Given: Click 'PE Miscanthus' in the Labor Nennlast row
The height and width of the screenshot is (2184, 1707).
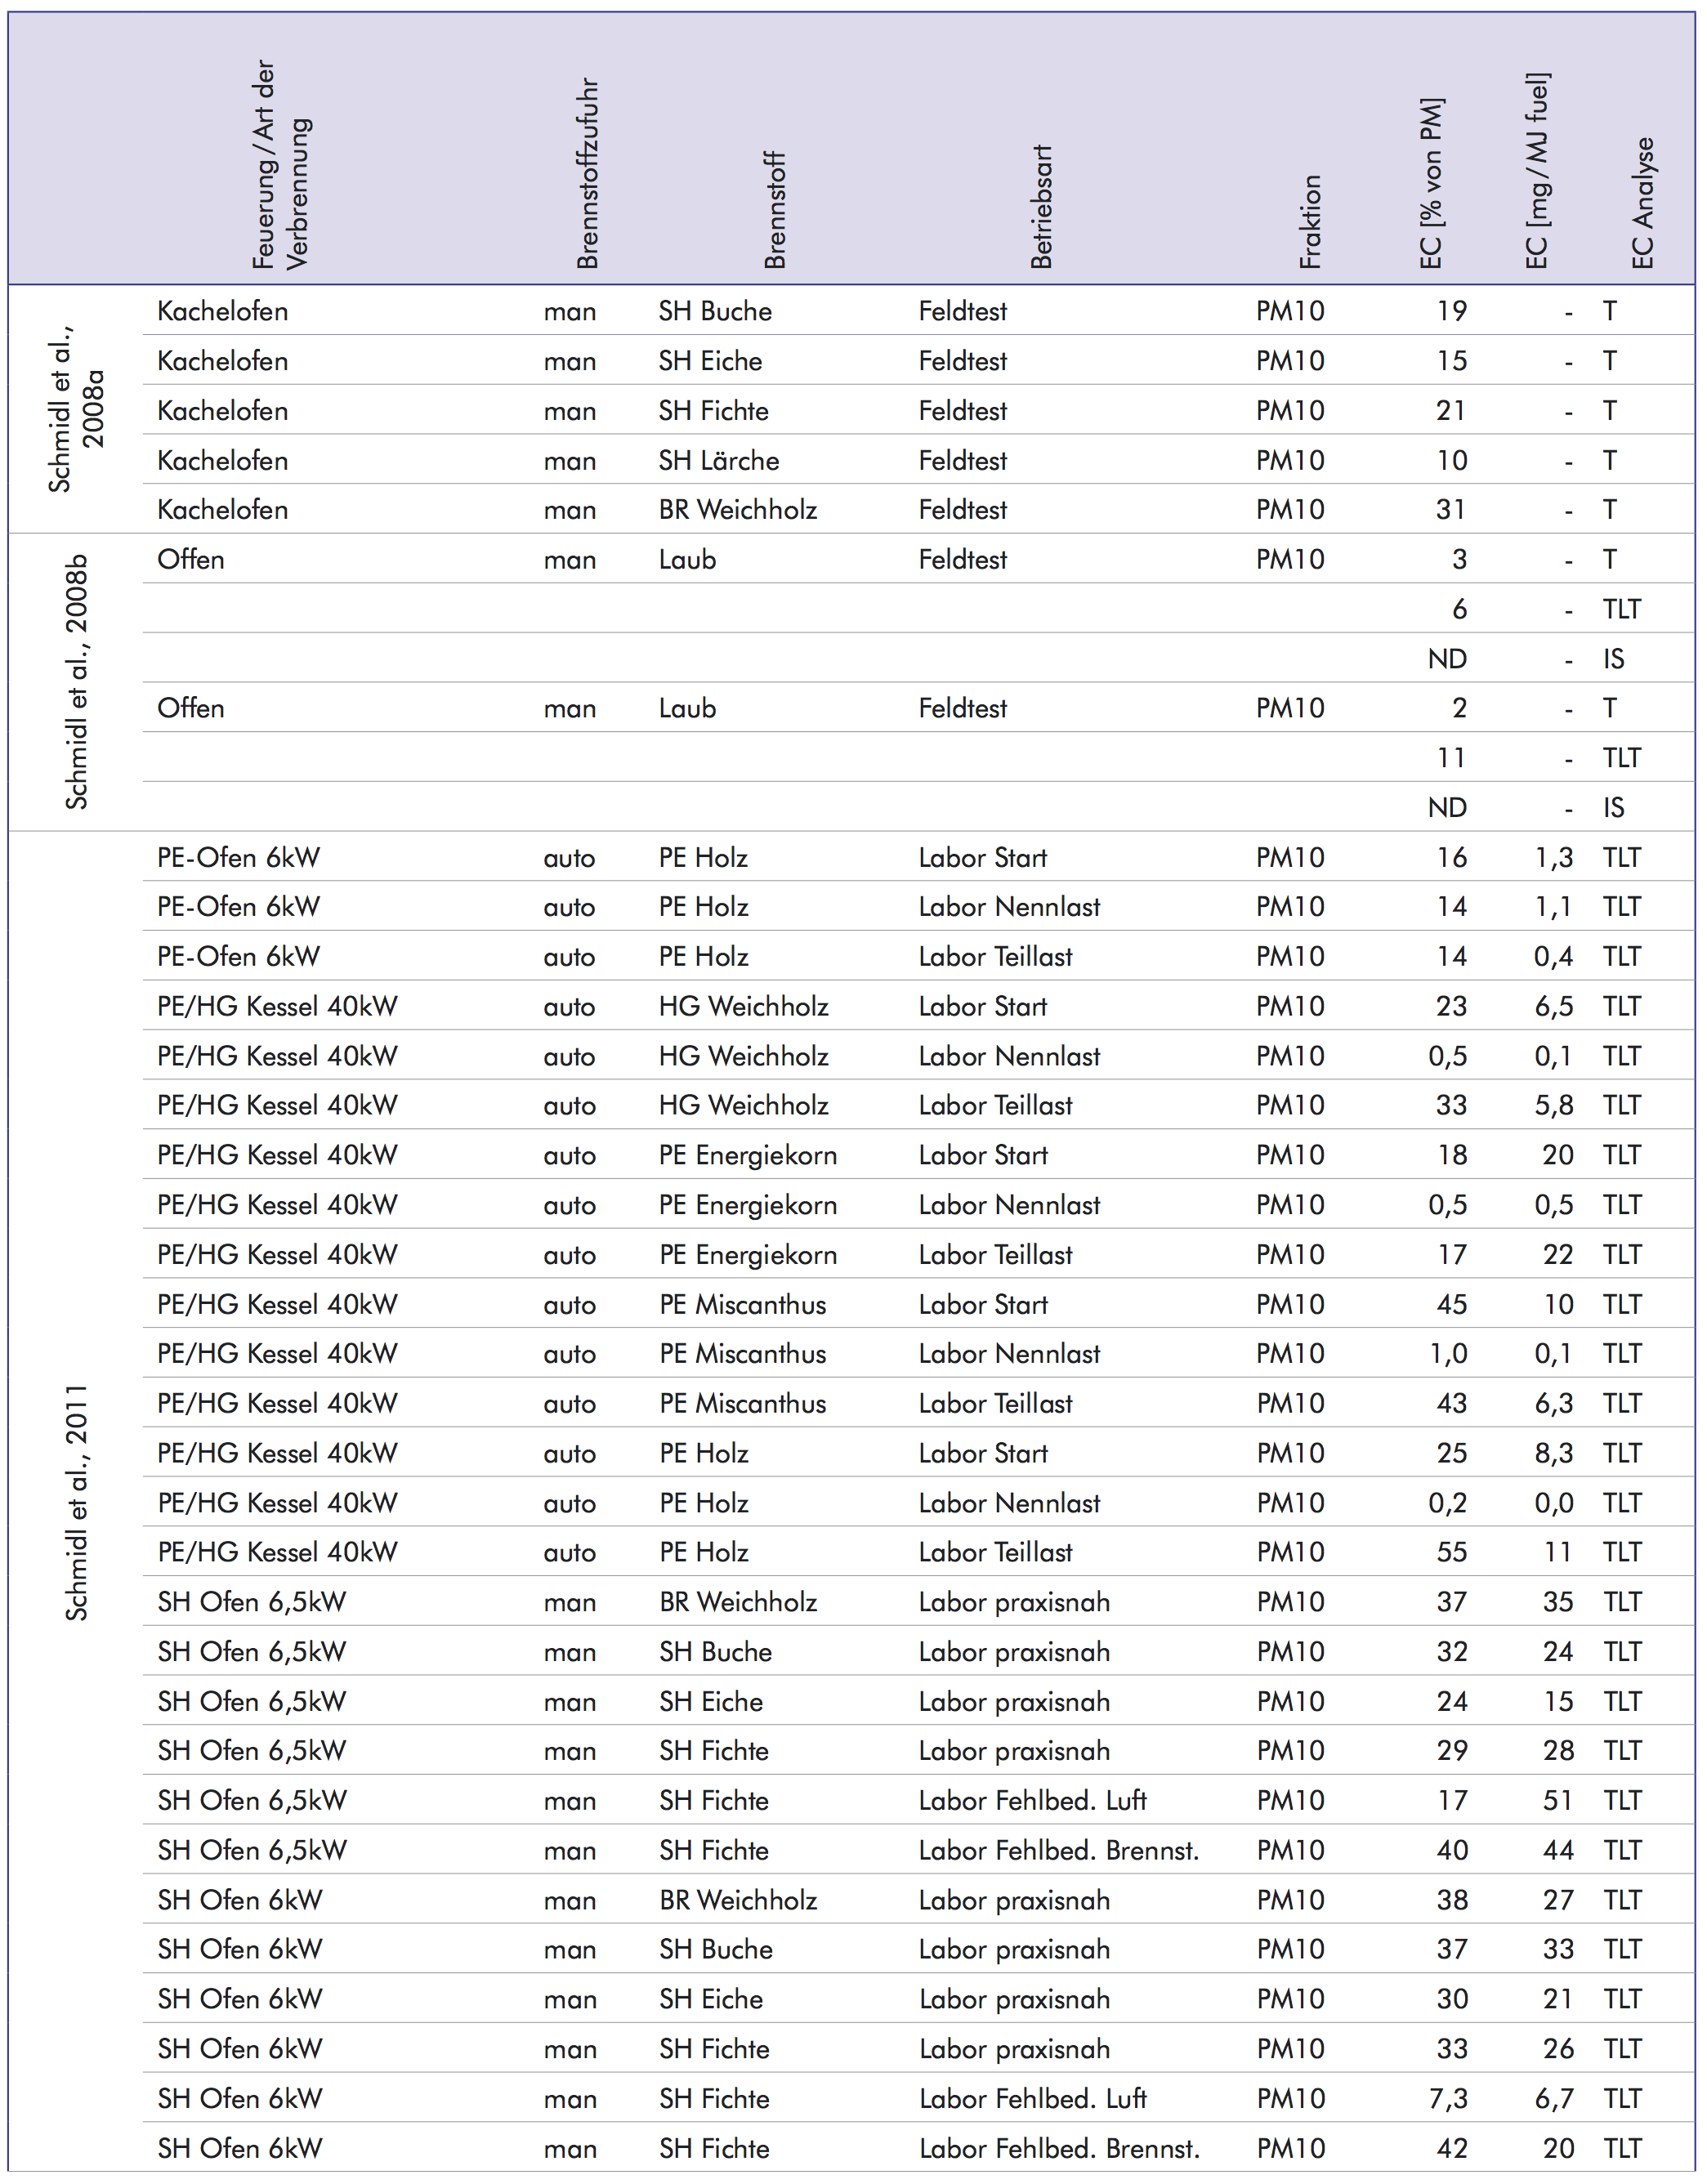Looking at the screenshot, I should click(x=742, y=1354).
